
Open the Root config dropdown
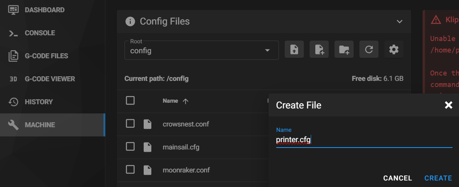[x=202, y=50]
